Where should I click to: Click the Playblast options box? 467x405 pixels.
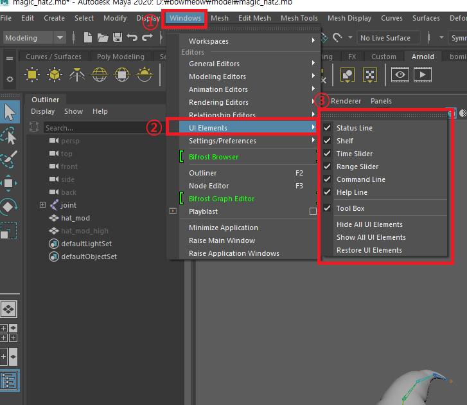click(313, 212)
